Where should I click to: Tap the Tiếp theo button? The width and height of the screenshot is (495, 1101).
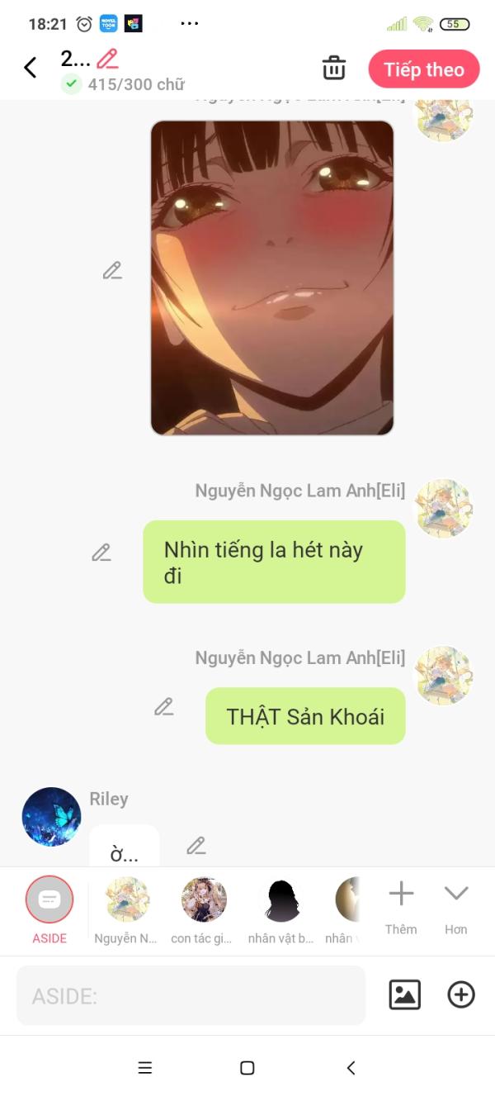click(x=424, y=69)
